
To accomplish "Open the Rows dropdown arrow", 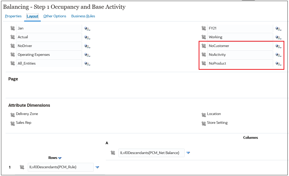I will [x=60, y=158].
